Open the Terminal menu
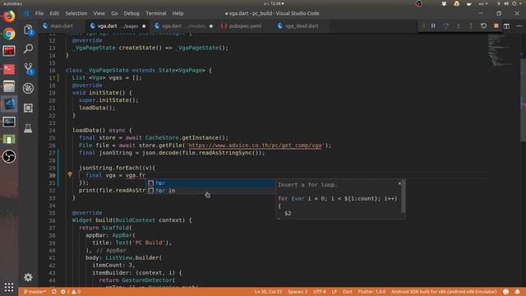The height and width of the screenshot is (296, 526). pos(155,13)
